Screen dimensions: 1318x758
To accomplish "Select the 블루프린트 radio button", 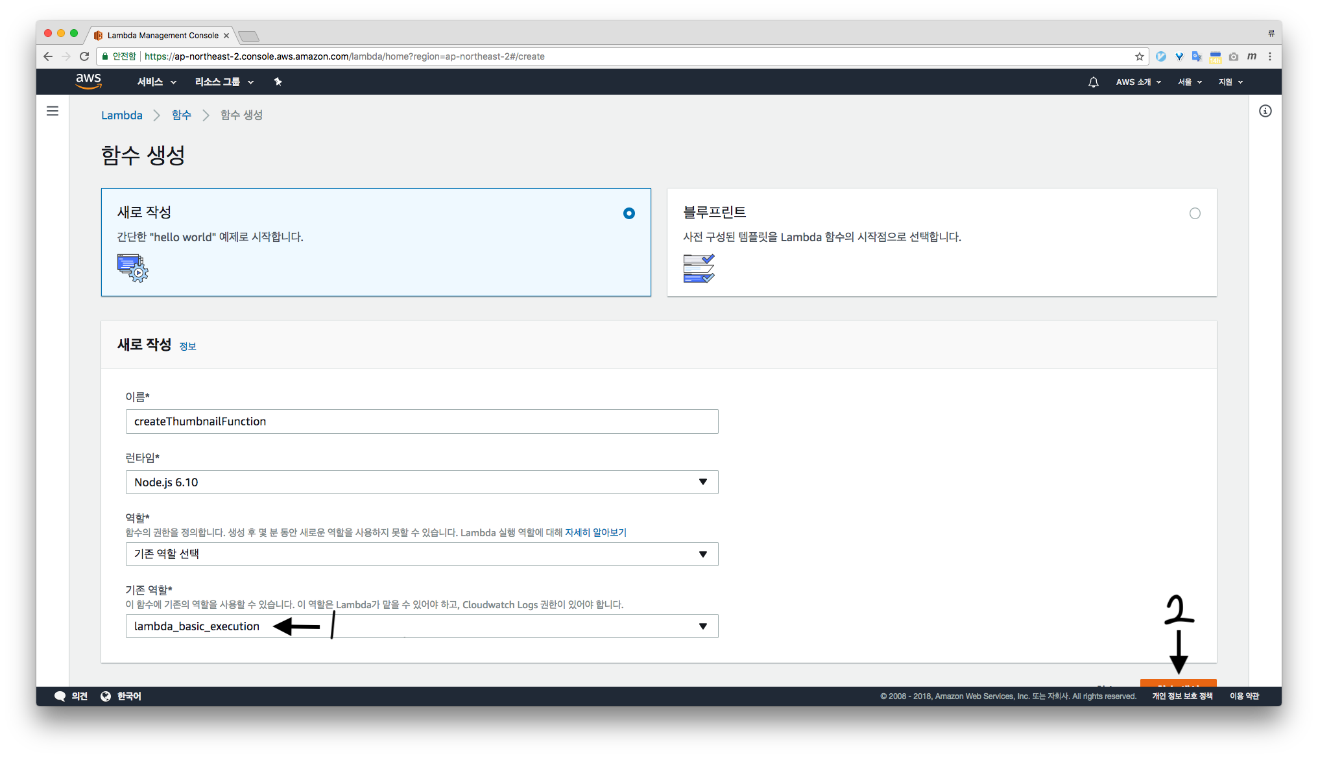I will (x=1195, y=213).
